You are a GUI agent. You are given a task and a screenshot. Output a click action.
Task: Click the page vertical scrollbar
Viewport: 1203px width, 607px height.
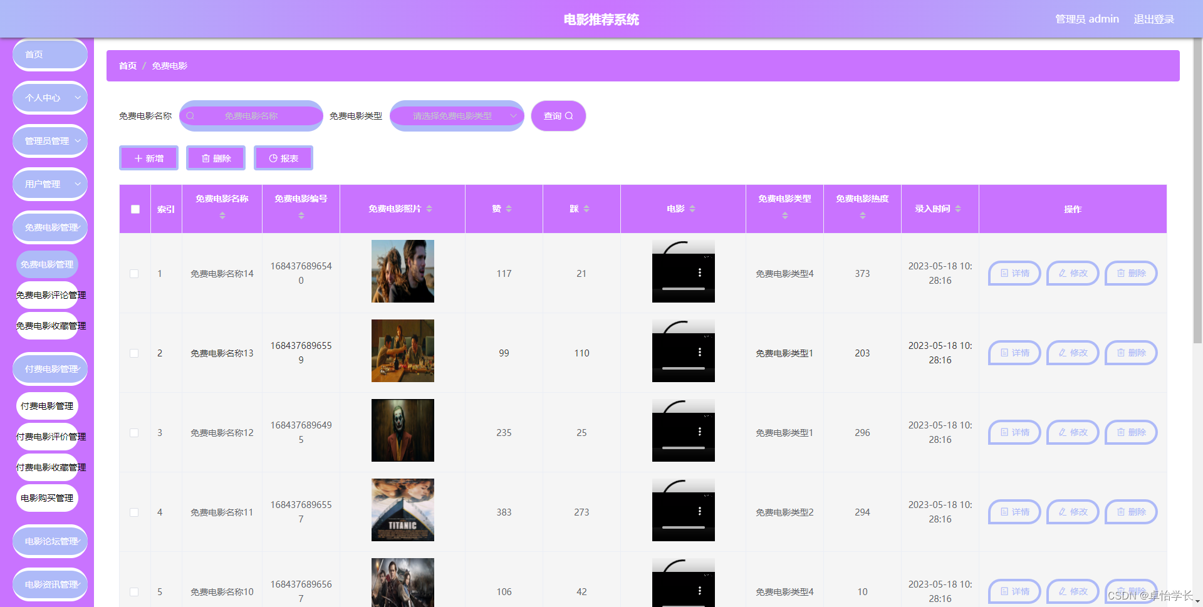click(x=1197, y=191)
